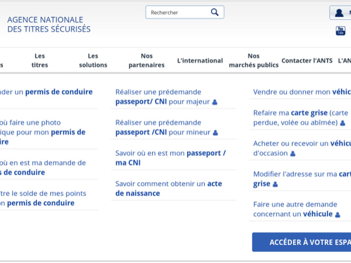Click user icon beside passeport/CNI pour majeur
Image resolution: width=351 pixels, height=263 pixels.
click(x=215, y=102)
